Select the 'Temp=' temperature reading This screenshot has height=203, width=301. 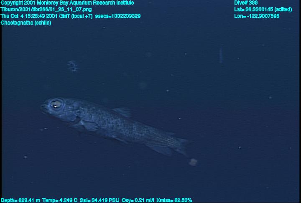60,200
